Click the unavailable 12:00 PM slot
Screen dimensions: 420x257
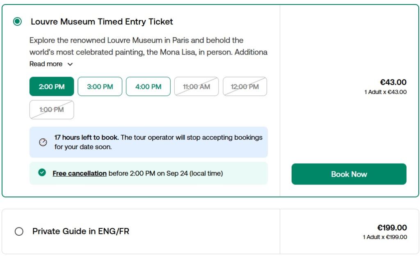(245, 86)
